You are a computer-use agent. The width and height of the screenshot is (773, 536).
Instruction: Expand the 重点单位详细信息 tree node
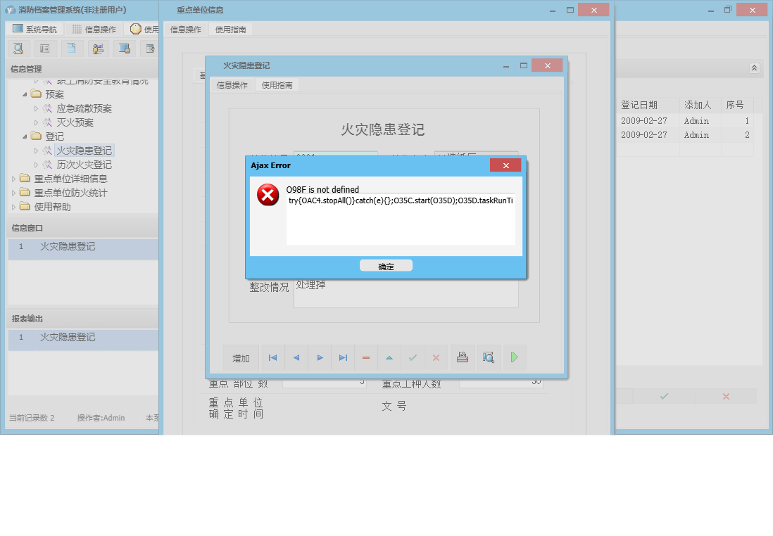(12, 178)
